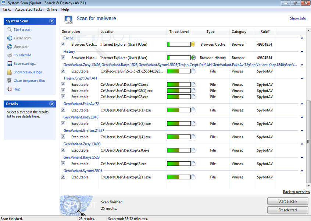The image size is (311, 221).
Task: Click the Help lifebuoy icon
Action: (10, 89)
